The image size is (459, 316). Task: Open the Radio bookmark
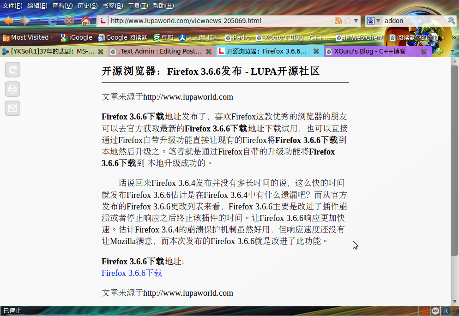[237, 37]
